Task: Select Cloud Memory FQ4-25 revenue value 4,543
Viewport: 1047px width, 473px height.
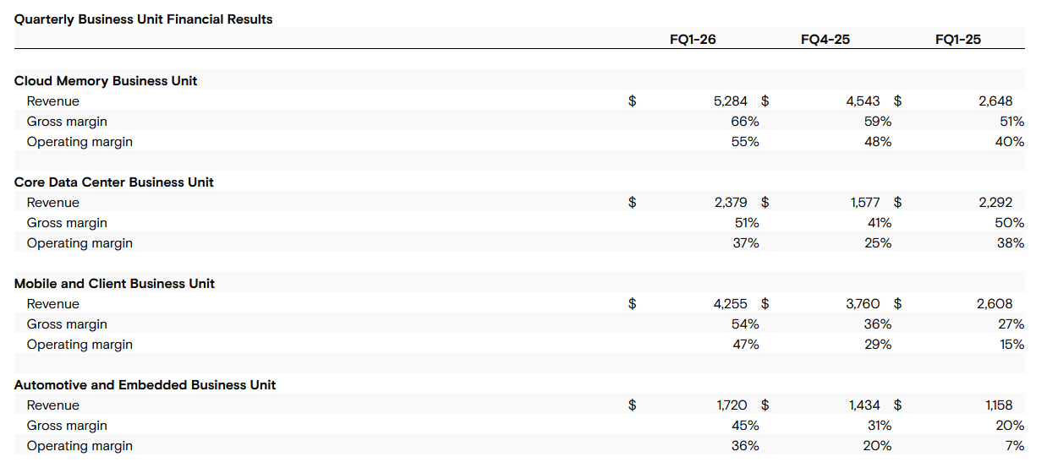Action: tap(863, 101)
